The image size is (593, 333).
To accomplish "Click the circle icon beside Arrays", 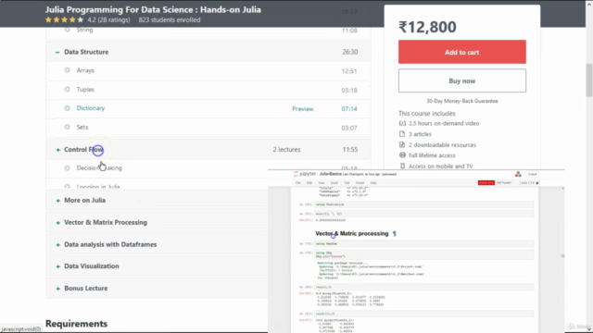I will click(67, 70).
